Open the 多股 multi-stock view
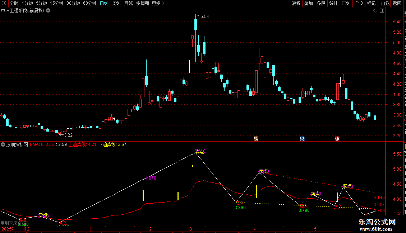The height and width of the screenshot is (233, 406). [321, 3]
